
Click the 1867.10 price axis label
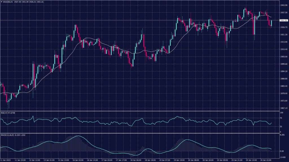point(283,108)
